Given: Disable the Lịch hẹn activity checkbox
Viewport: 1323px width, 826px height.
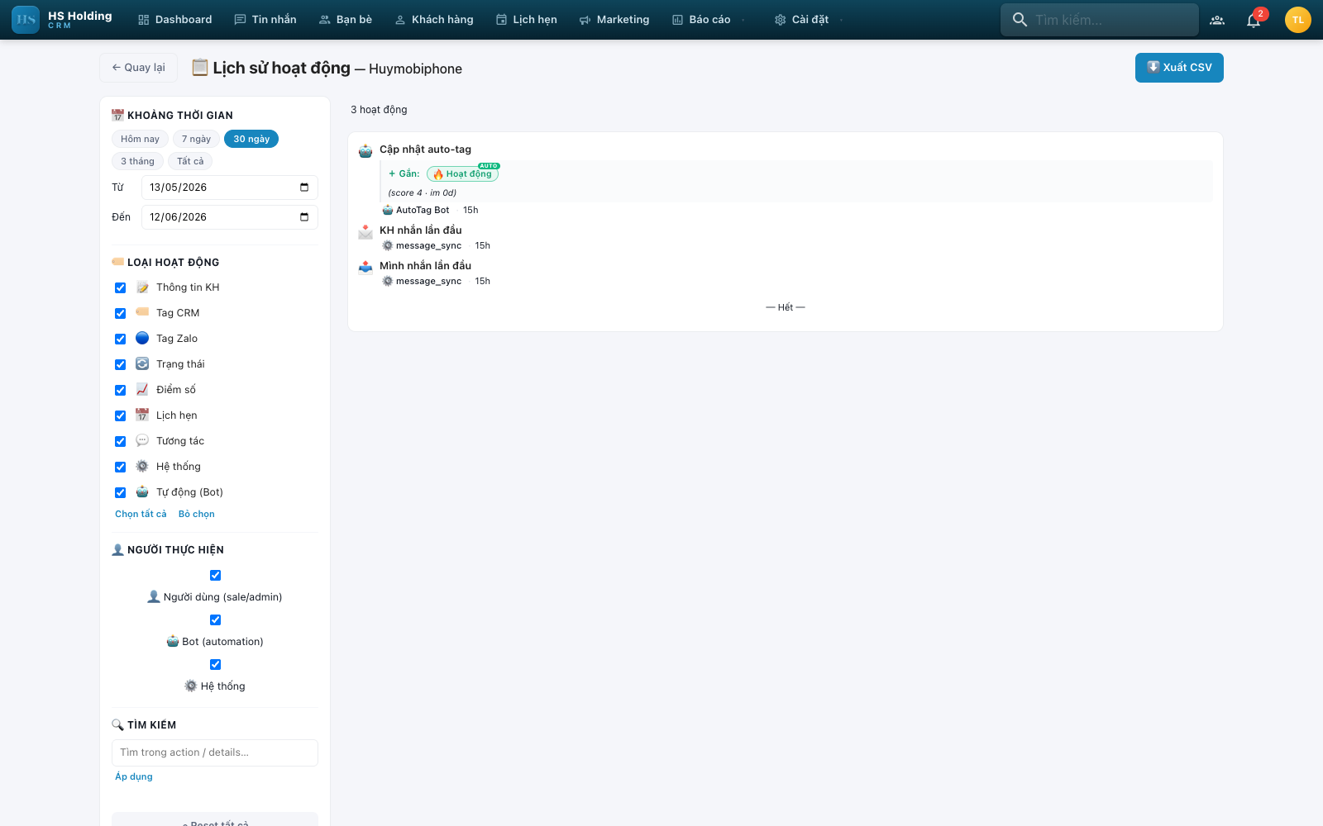Looking at the screenshot, I should click(x=120, y=415).
